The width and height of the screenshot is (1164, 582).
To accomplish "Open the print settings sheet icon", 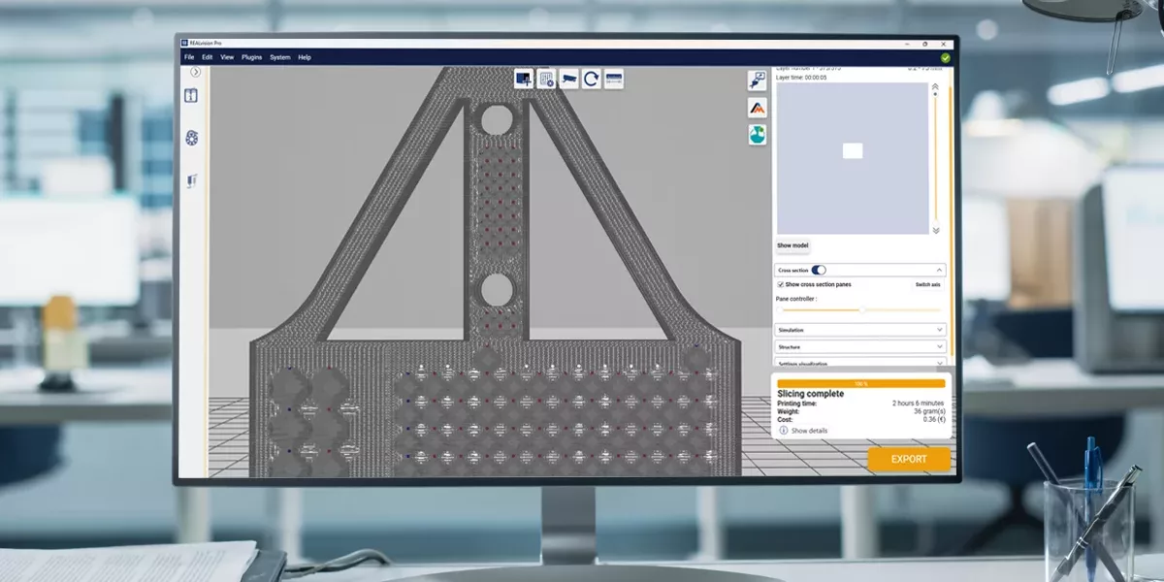I will tap(546, 80).
